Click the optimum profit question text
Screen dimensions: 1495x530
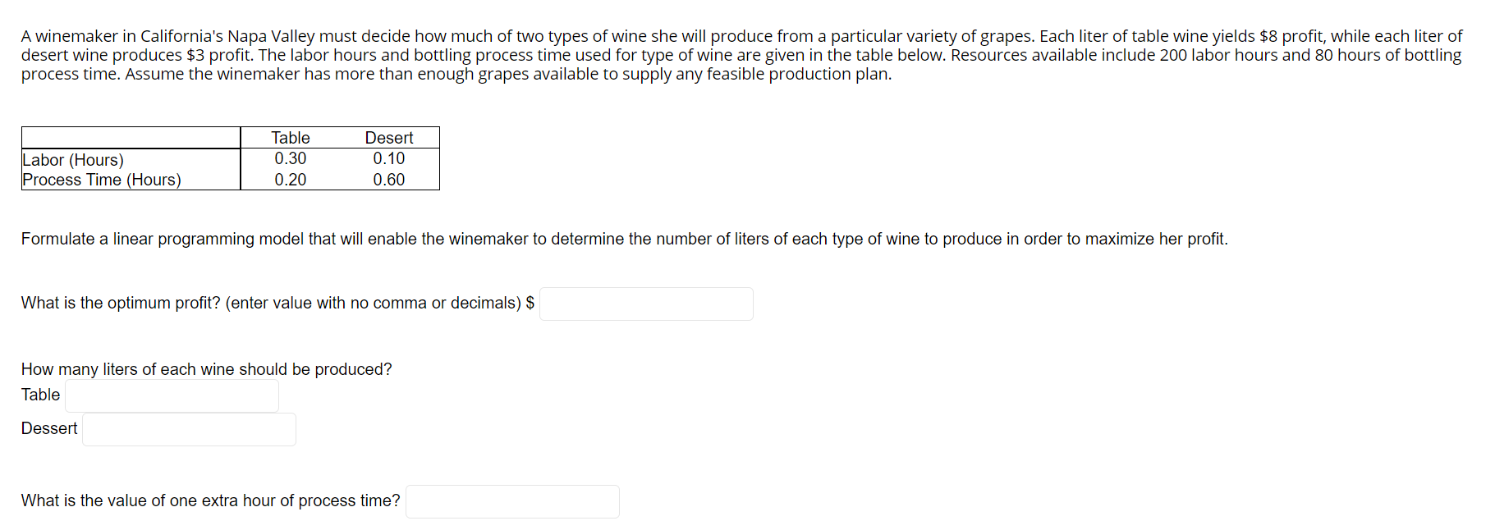pos(271,303)
